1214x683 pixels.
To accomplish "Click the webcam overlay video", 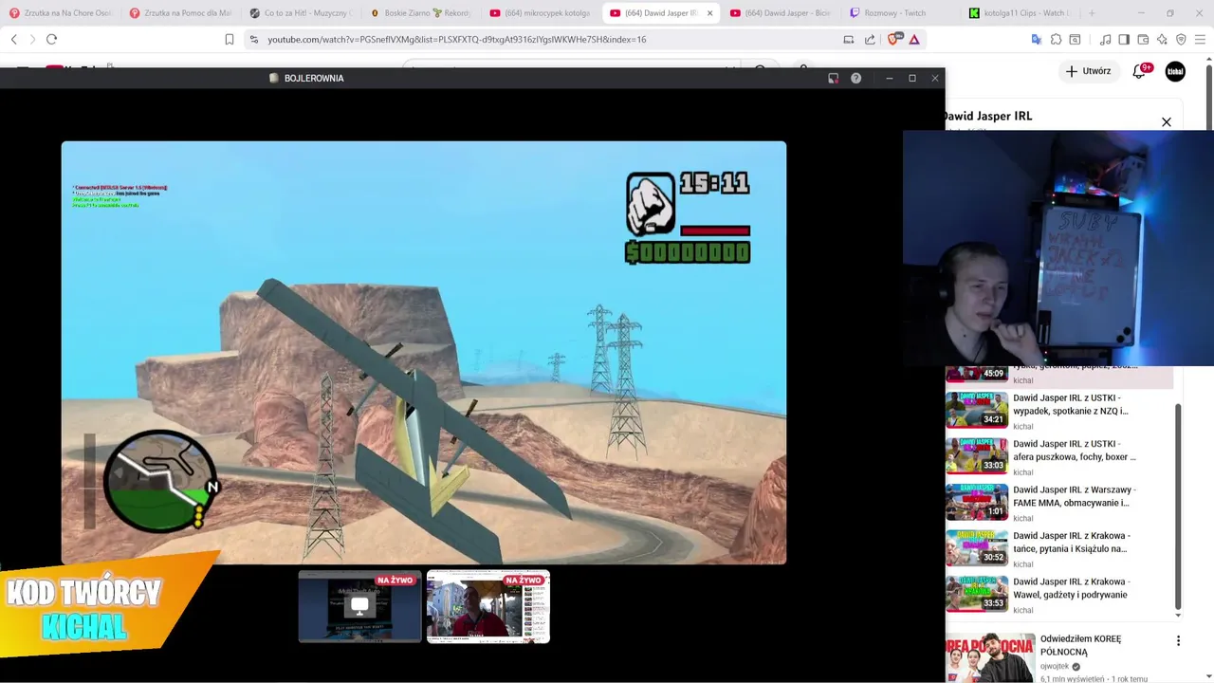I will point(1058,248).
